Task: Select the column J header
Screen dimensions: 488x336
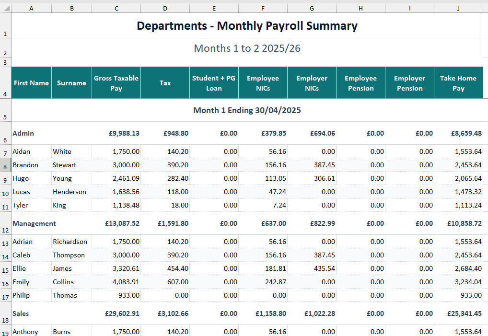Action: click(458, 8)
